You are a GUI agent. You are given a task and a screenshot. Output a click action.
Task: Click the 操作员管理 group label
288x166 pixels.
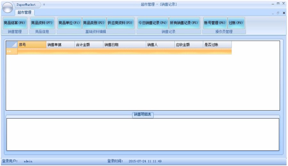pyautogui.click(x=224, y=32)
